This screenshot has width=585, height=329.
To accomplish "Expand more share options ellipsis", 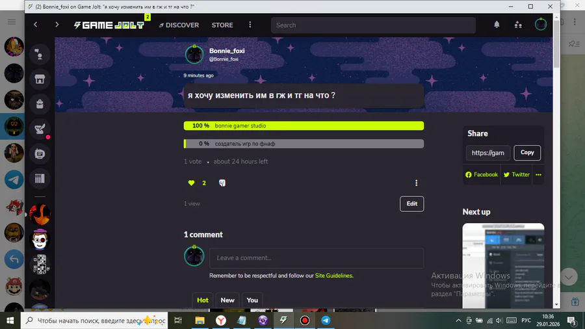I will 538,174.
